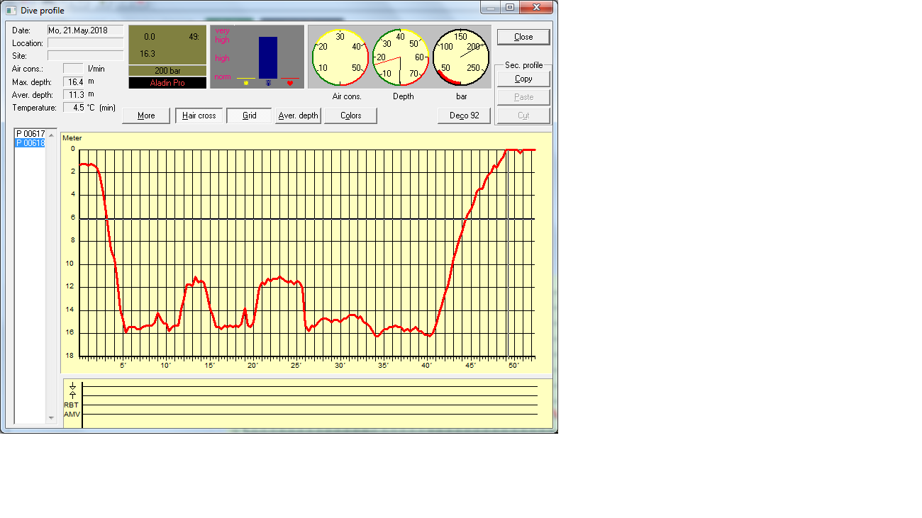Click the Close button

[523, 37]
